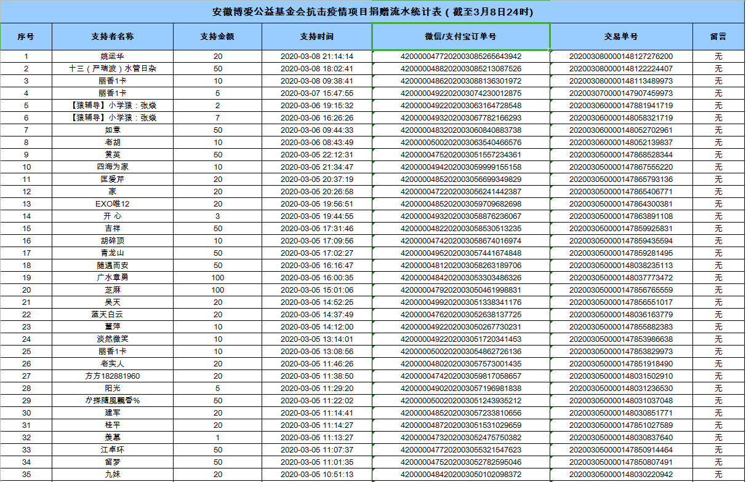This screenshot has width=746, height=482.
Task: Click the time 2020-03-05 14:12:00
Action: coord(317,327)
